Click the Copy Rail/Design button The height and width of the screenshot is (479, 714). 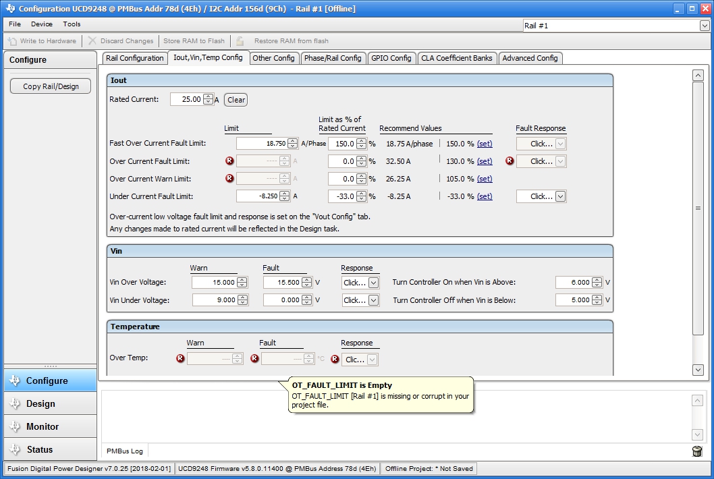pos(51,86)
